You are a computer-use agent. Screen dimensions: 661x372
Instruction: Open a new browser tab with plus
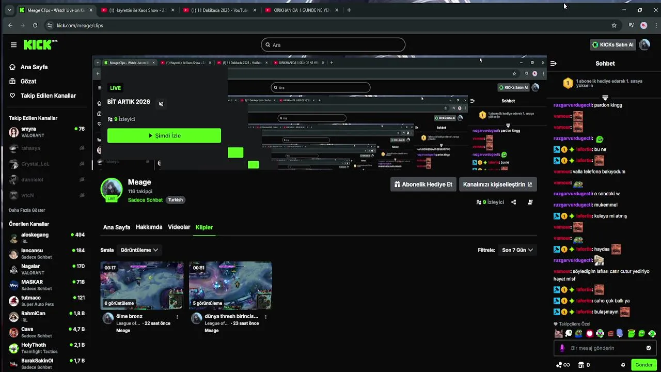(349, 10)
